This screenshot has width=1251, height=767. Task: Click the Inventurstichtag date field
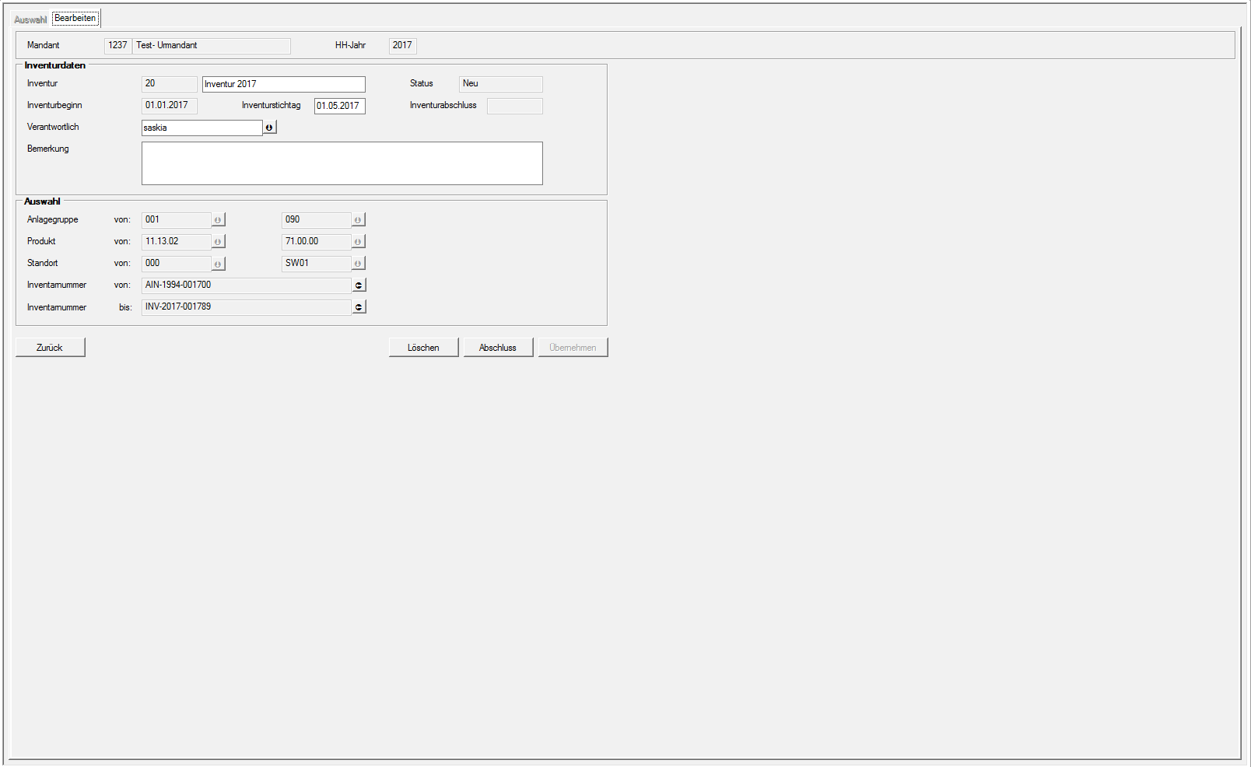tap(339, 106)
